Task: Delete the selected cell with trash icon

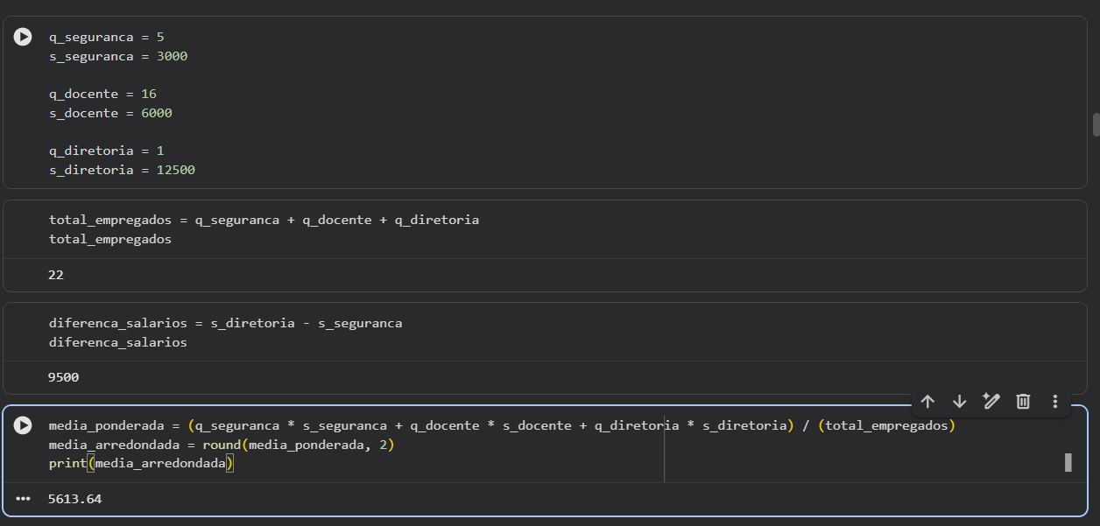Action: click(x=1023, y=401)
